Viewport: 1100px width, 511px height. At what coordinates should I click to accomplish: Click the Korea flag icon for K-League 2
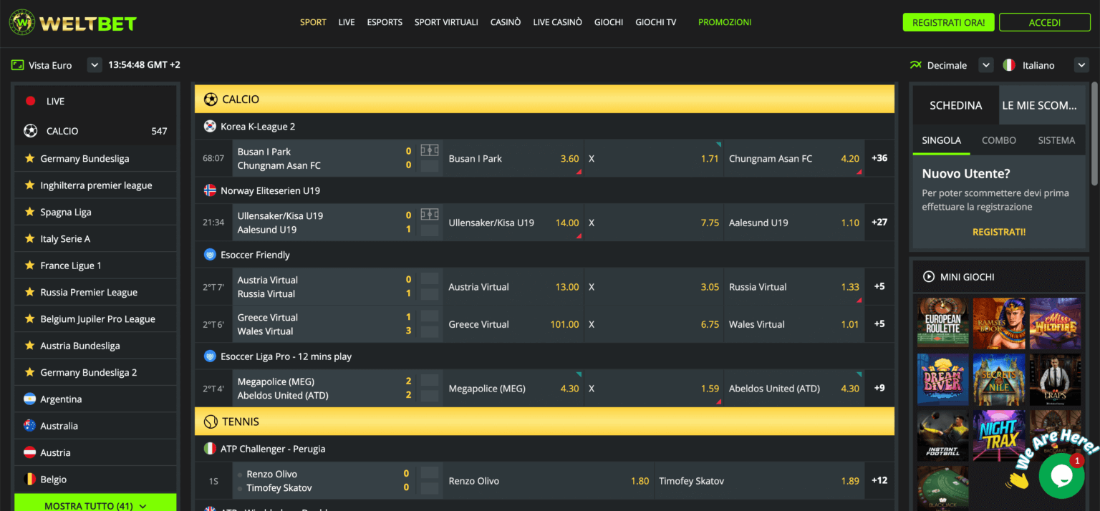pyautogui.click(x=210, y=126)
